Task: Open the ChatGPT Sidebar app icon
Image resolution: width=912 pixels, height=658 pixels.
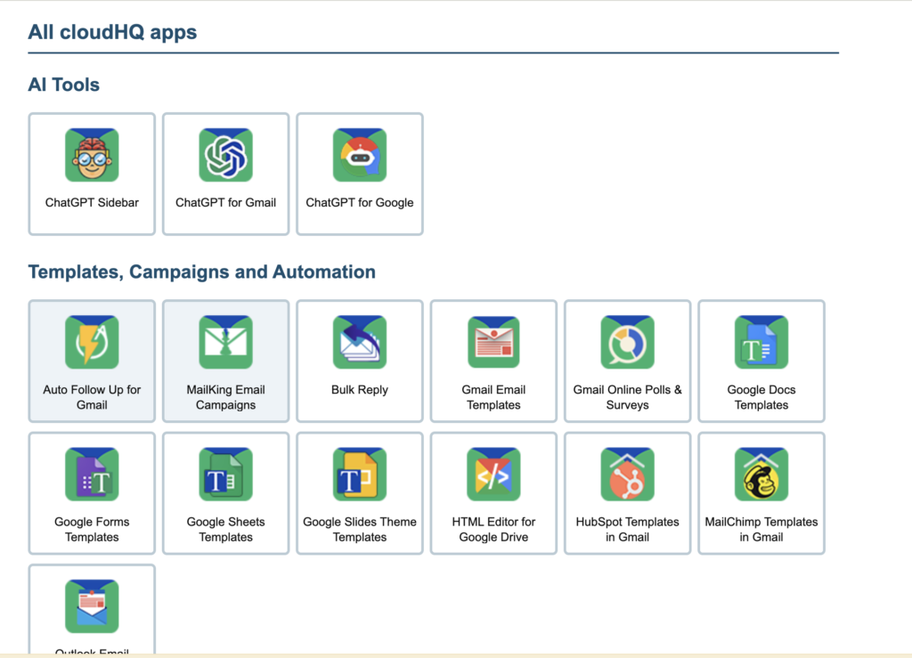Action: pos(92,156)
